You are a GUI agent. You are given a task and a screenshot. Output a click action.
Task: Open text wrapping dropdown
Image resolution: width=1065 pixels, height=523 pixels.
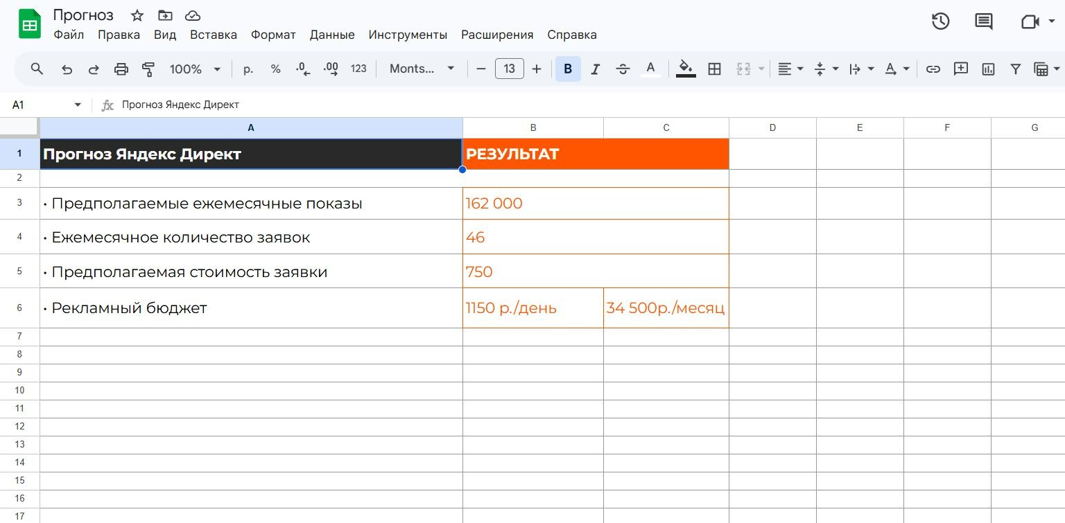[x=862, y=69]
